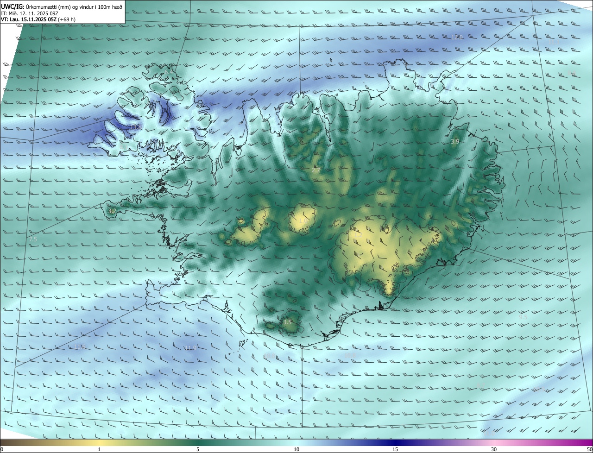Click the 3.9 value in east Iceland
Viewport: 593px width, 453px height.
[x=455, y=141]
